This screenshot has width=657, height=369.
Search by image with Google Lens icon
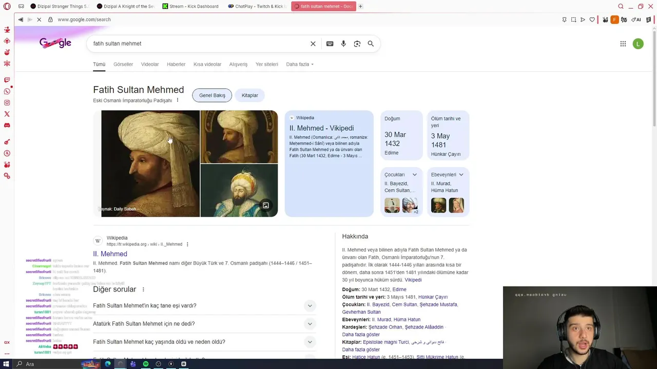(x=357, y=44)
